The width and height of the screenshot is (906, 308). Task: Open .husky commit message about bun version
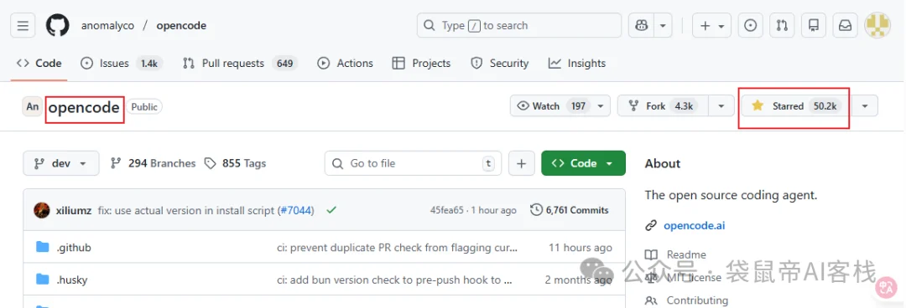point(394,280)
